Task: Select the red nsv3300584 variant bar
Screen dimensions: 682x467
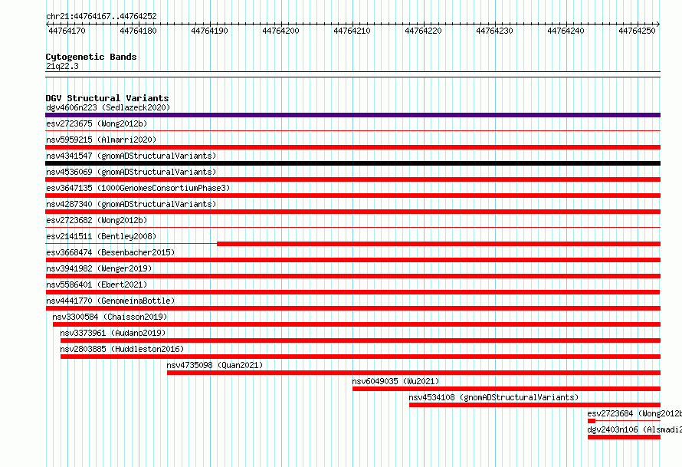Action: coord(356,324)
